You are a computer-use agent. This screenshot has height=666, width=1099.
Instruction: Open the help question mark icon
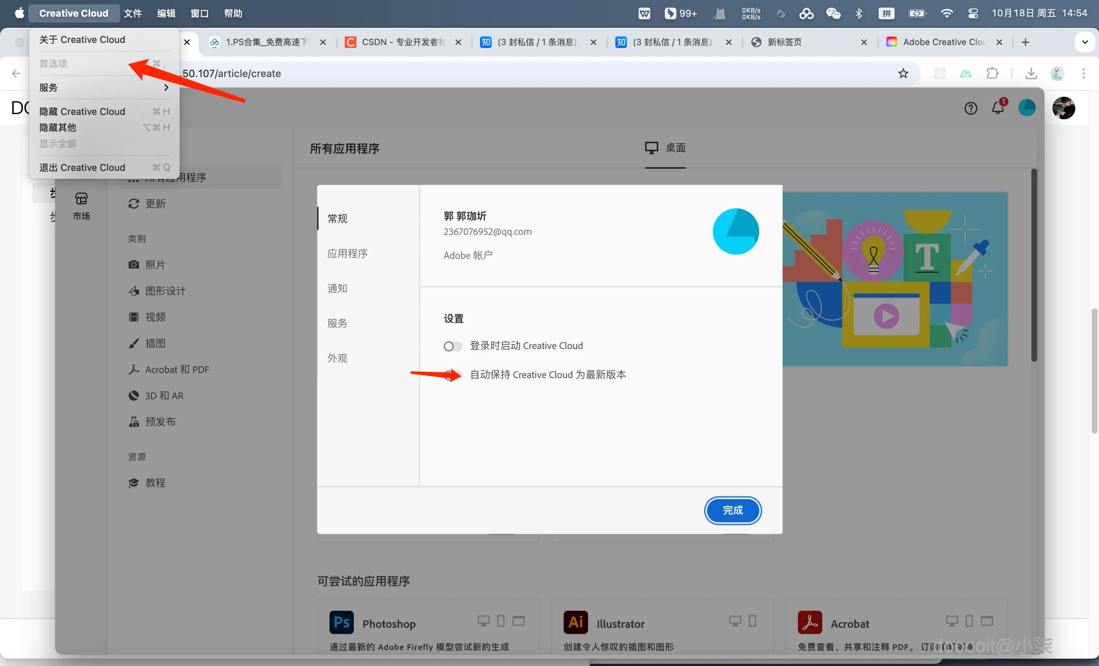click(x=971, y=108)
